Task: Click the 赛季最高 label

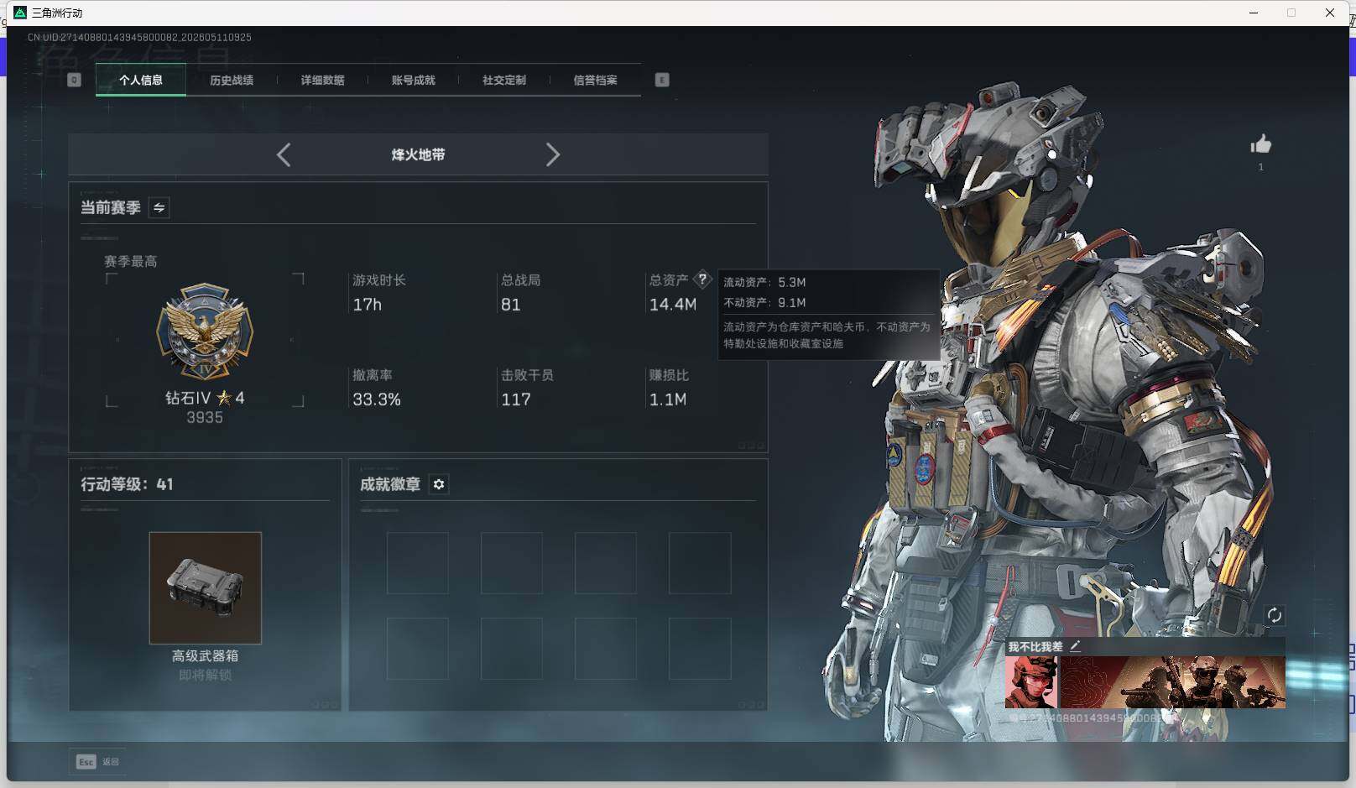Action: pos(131,262)
